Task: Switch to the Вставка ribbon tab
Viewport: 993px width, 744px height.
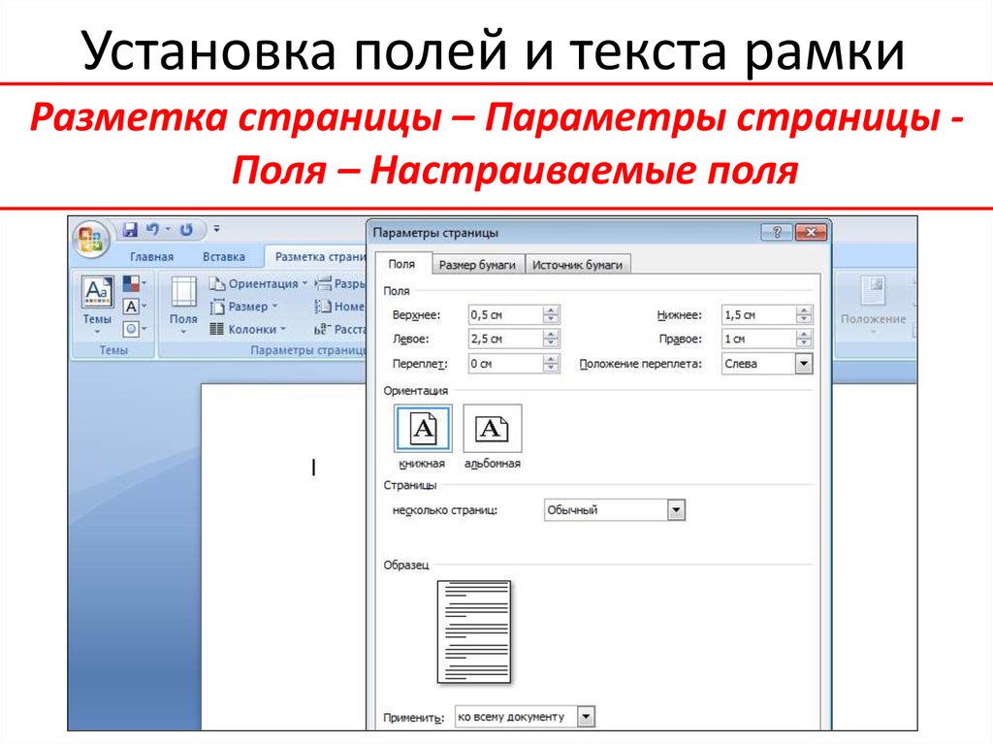Action: (224, 257)
